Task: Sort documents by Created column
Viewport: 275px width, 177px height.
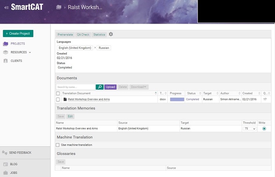Action: (x=251, y=94)
